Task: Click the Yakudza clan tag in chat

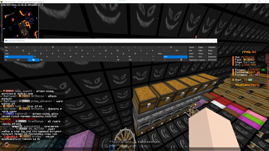Action: coord(10,137)
